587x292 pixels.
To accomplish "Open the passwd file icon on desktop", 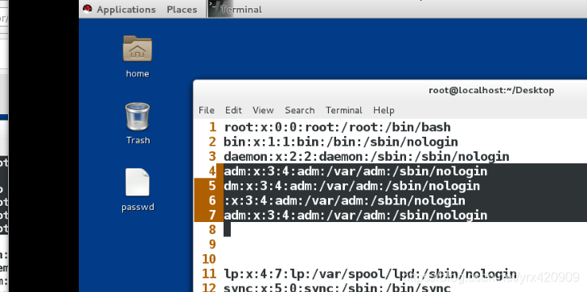I will pos(138,183).
